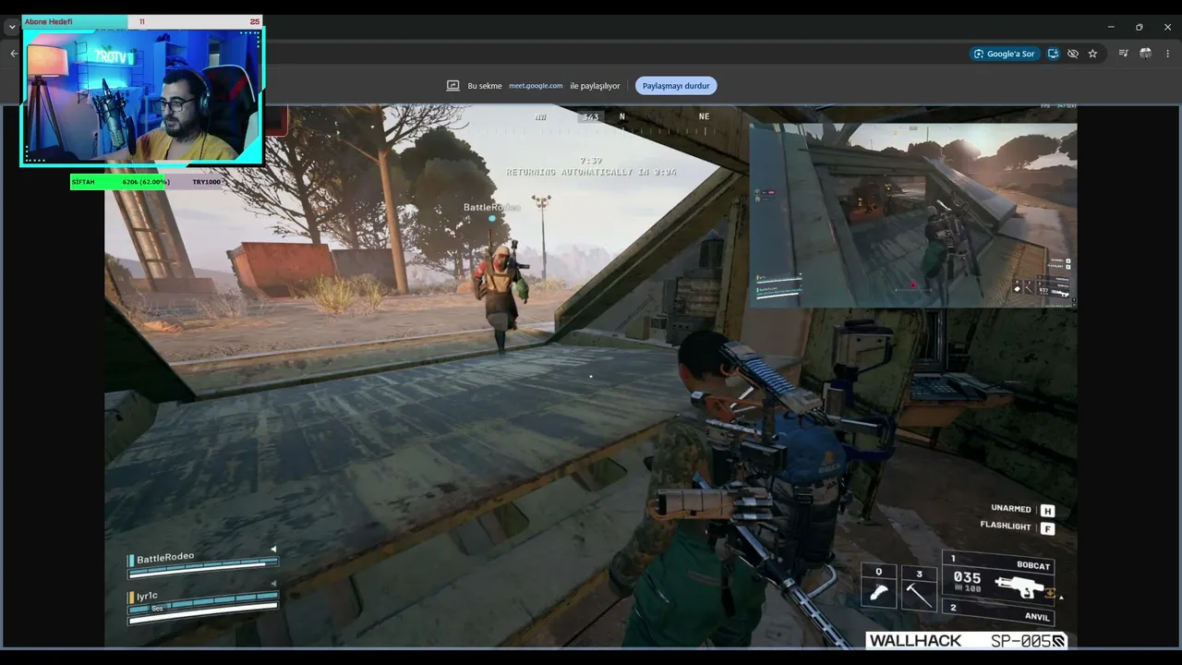Image resolution: width=1182 pixels, height=665 pixels.
Task: Click the streamer webcam overlay
Action: [x=142, y=96]
